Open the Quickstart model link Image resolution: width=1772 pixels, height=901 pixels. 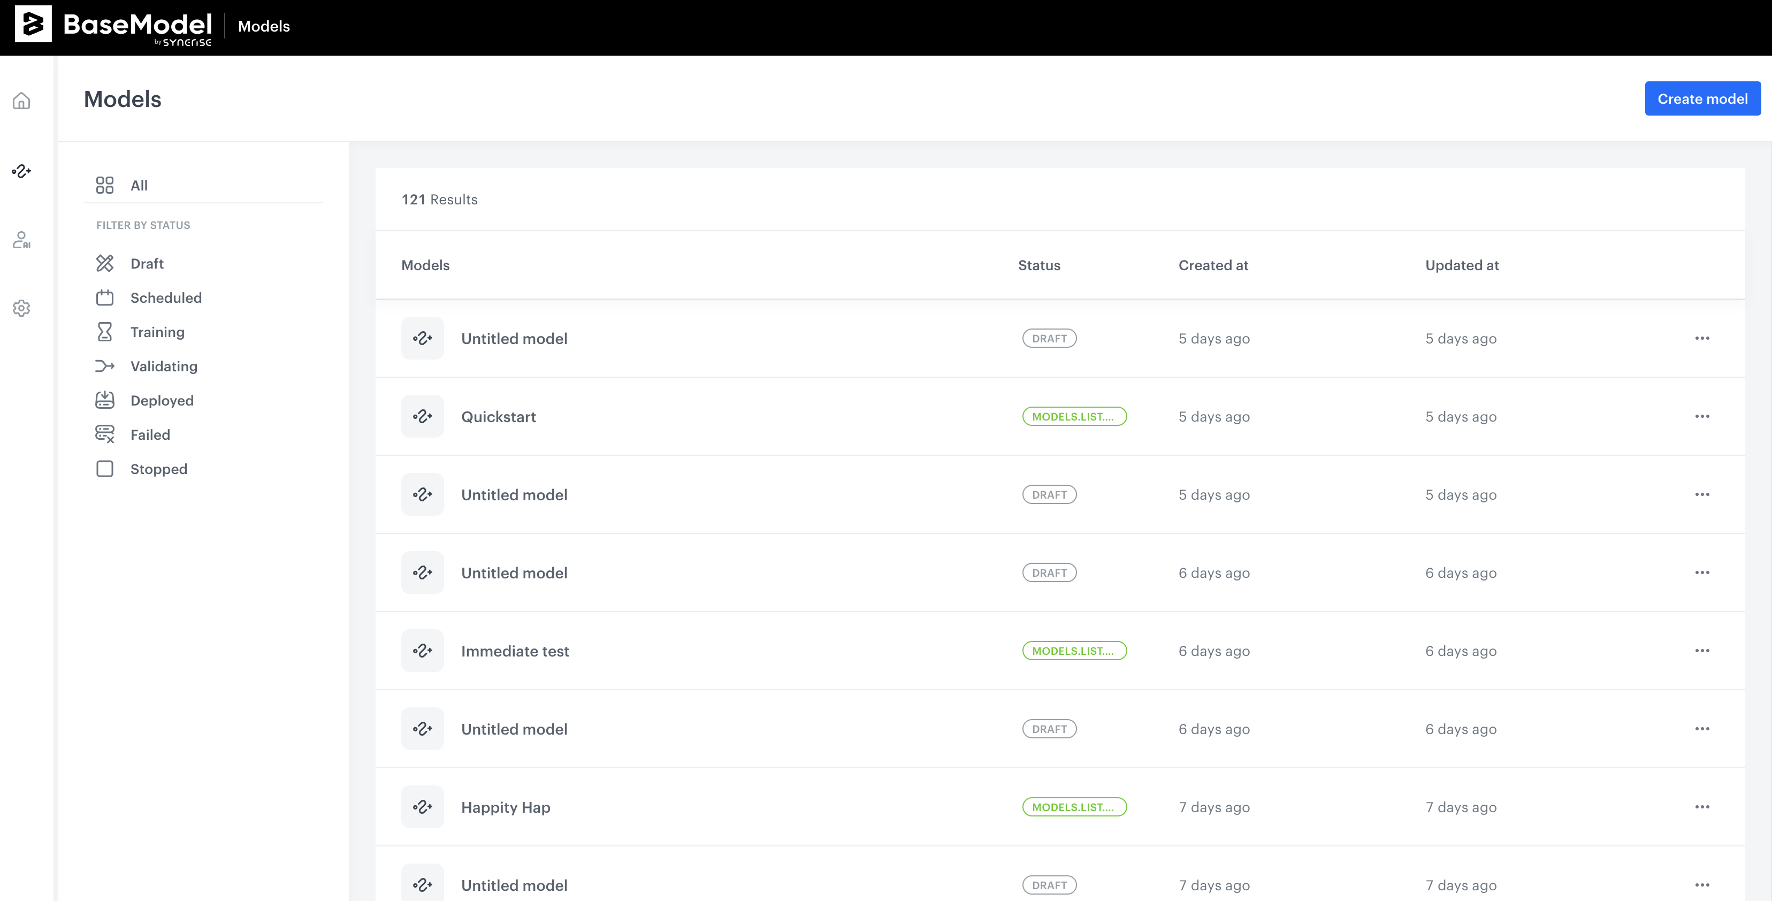pos(498,417)
